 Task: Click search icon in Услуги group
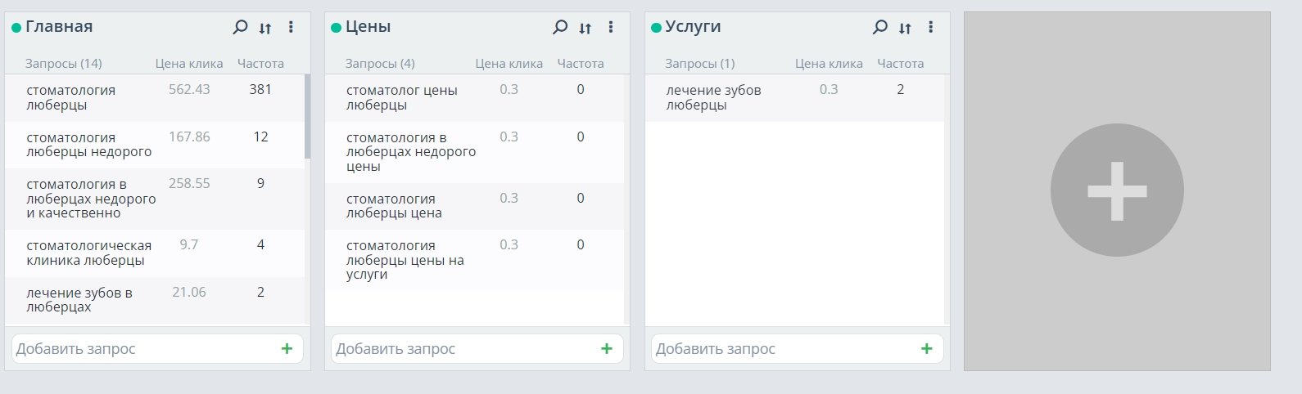click(x=879, y=27)
